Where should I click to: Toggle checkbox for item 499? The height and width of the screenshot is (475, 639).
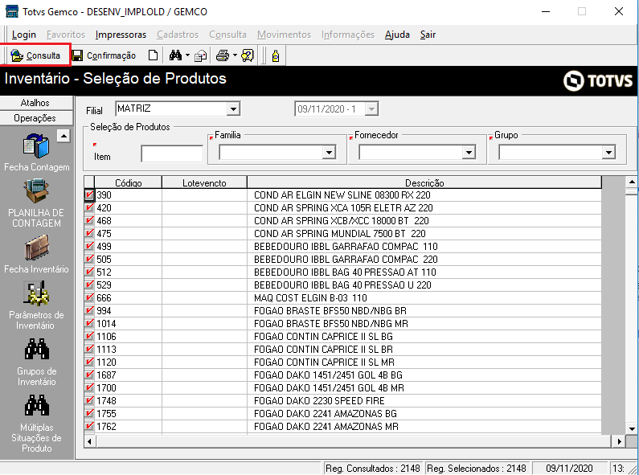89,246
